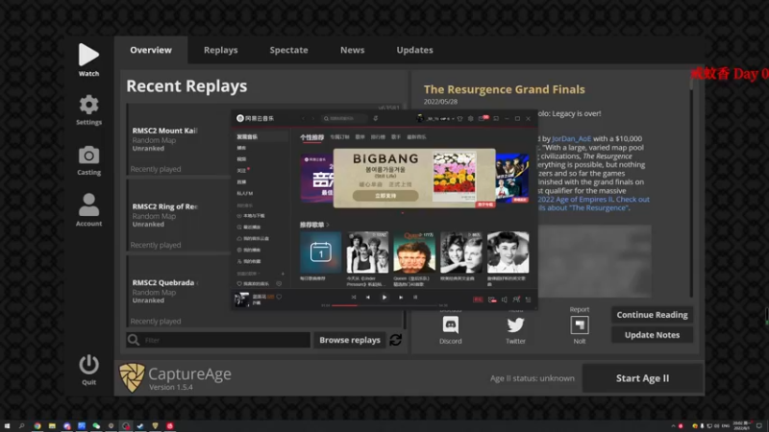The height and width of the screenshot is (432, 769).
Task: Click the music player search box
Action: 344,118
